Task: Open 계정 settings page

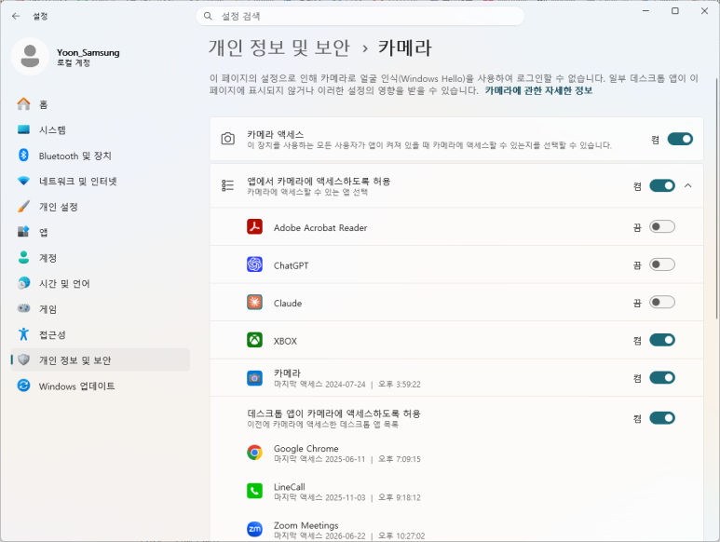Action: (100, 258)
